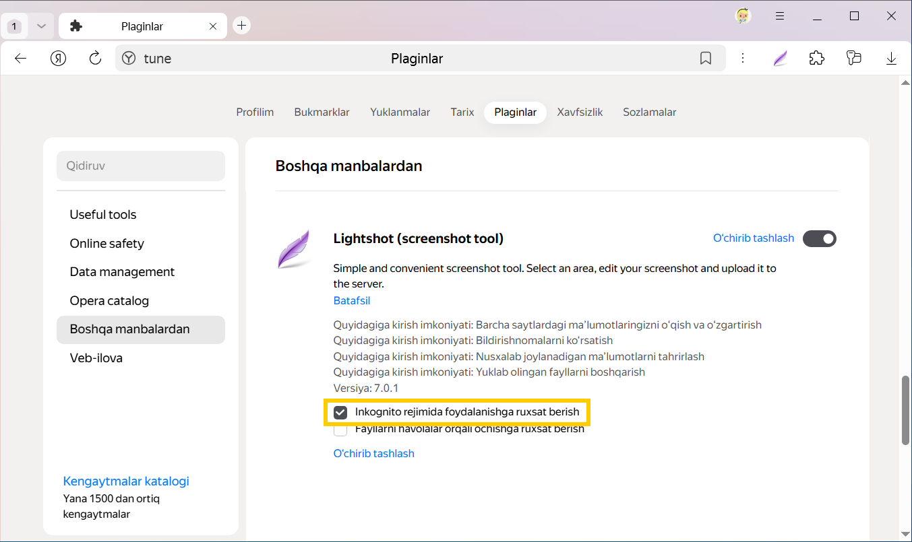Expand Lightshot details via Batafsil link

351,301
